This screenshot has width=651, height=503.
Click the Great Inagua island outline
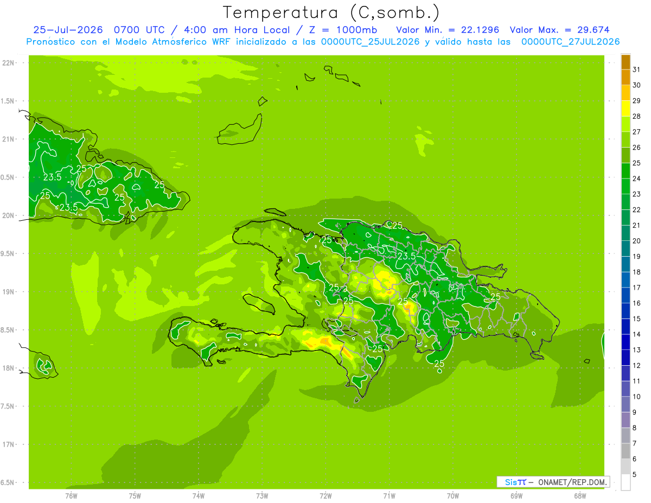(240, 129)
